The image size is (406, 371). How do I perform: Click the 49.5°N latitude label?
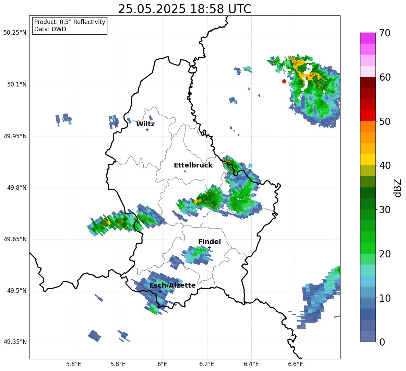pos(17,291)
